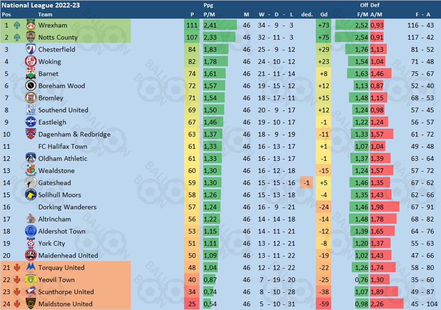Screen dimensions: 441x310
Task: Select the Gd column header
Action: pyautogui.click(x=324, y=14)
